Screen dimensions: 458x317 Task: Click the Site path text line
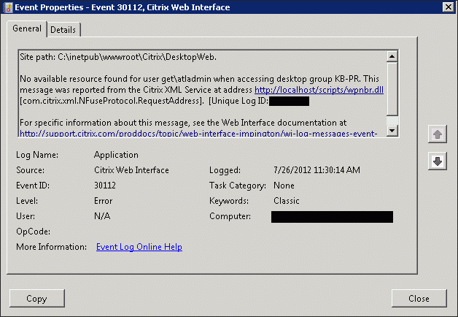coord(118,57)
